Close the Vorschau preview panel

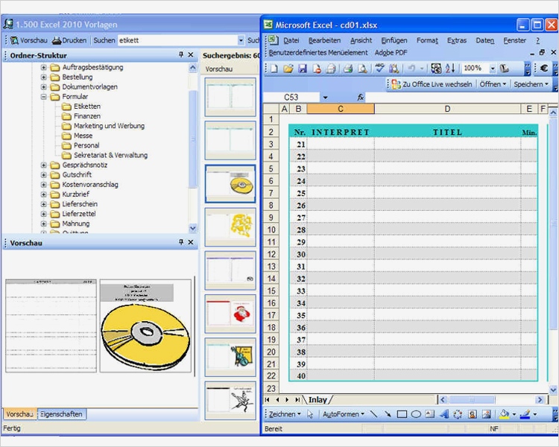[x=191, y=242]
